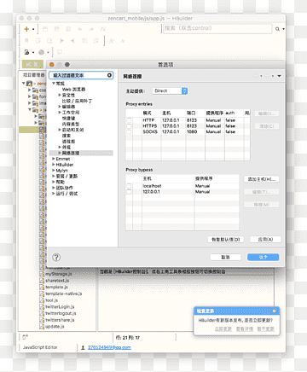307x372 pixels.
Task: Click the file icon next to myStorage.js
Action: 42,274
